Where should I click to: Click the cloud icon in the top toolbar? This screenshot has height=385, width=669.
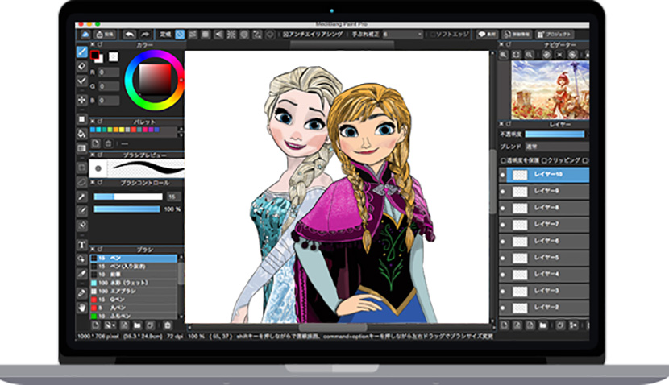coord(85,35)
